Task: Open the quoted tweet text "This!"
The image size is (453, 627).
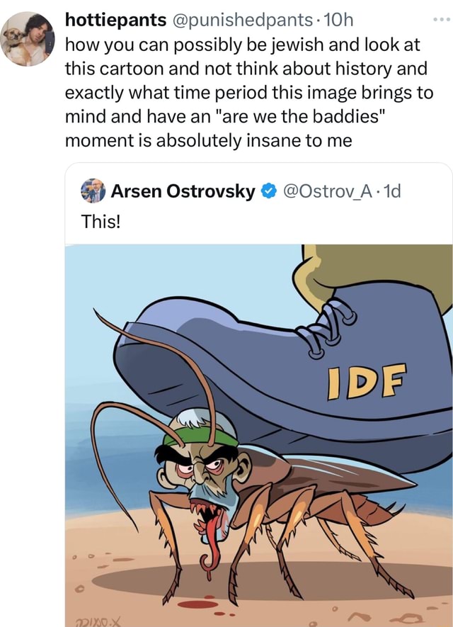Action: [101, 221]
